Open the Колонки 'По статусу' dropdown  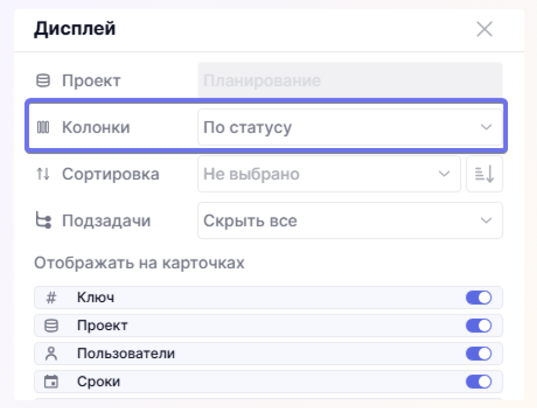coord(349,128)
